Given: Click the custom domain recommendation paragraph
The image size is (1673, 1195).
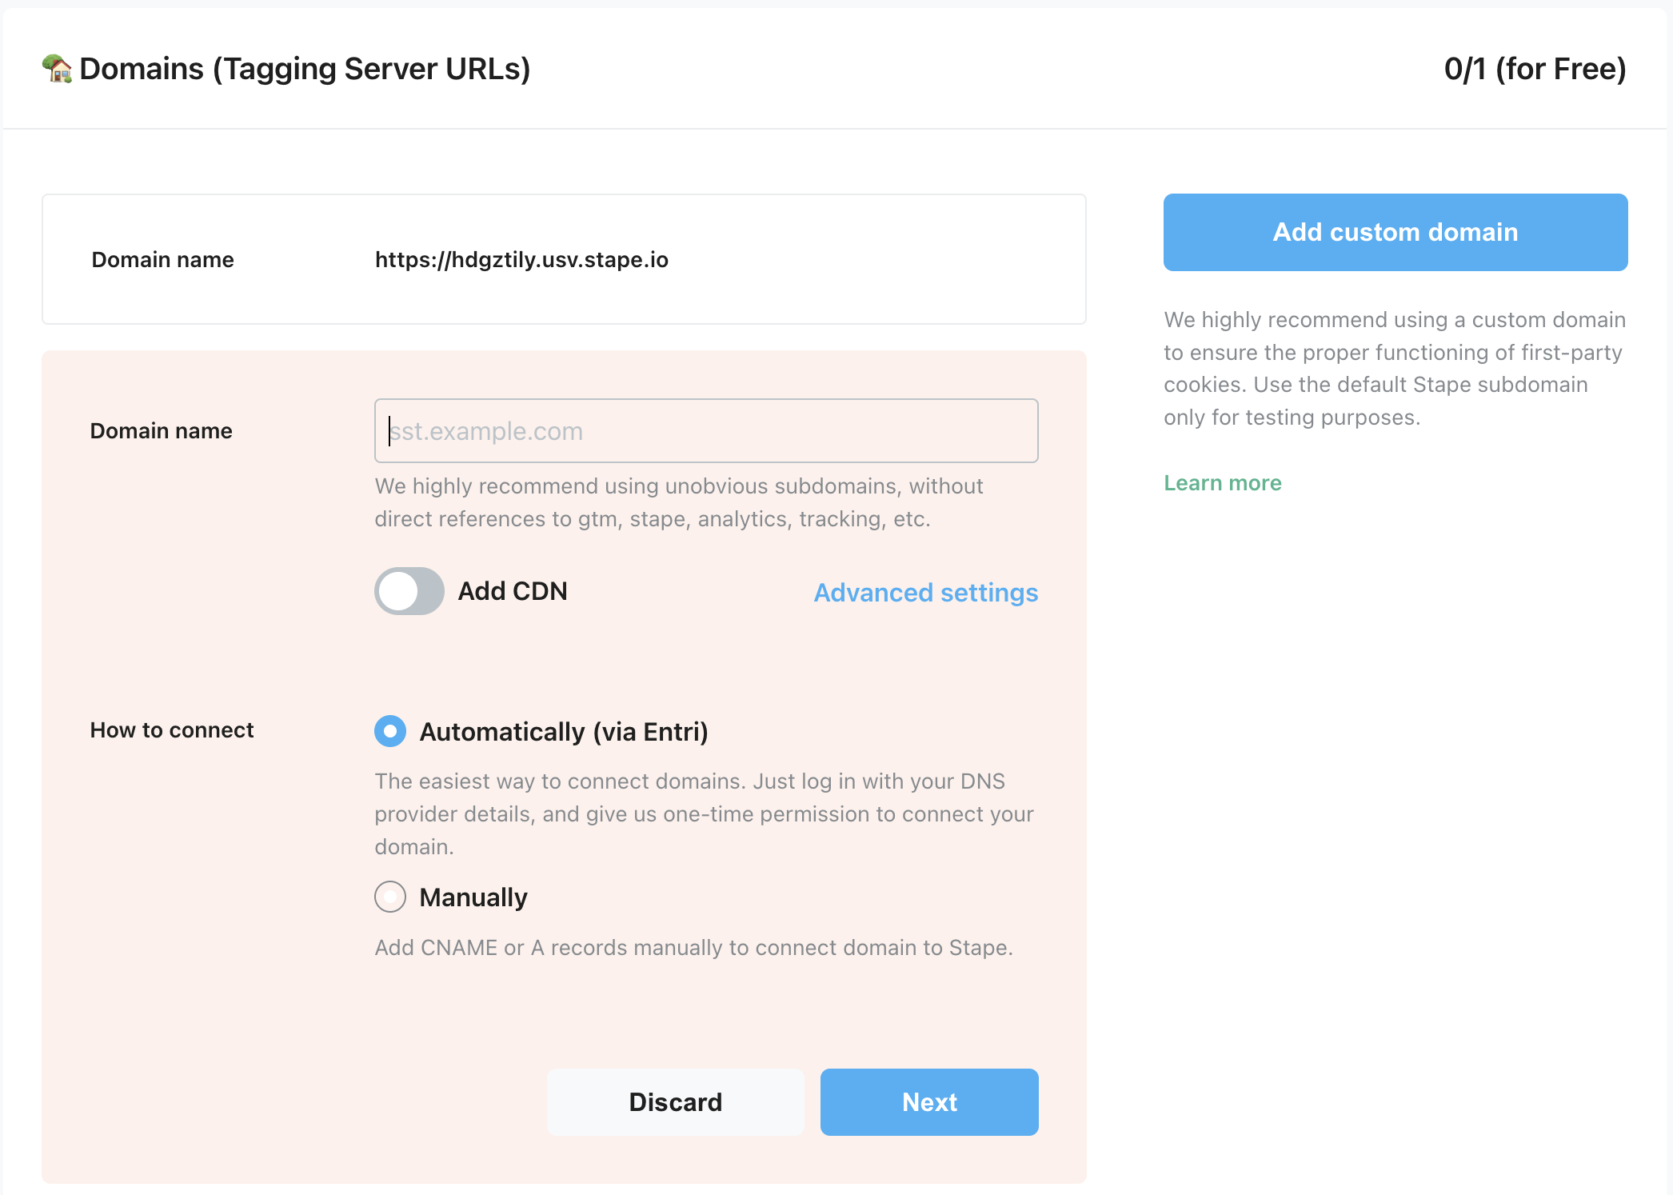Looking at the screenshot, I should click(1394, 369).
